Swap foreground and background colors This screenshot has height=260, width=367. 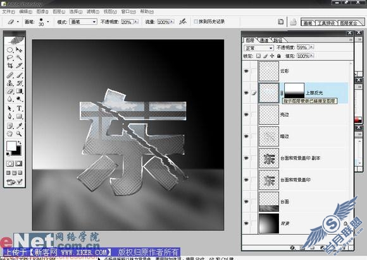[20, 143]
